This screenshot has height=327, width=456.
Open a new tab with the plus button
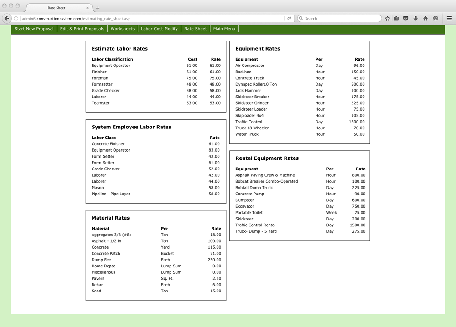click(98, 7)
